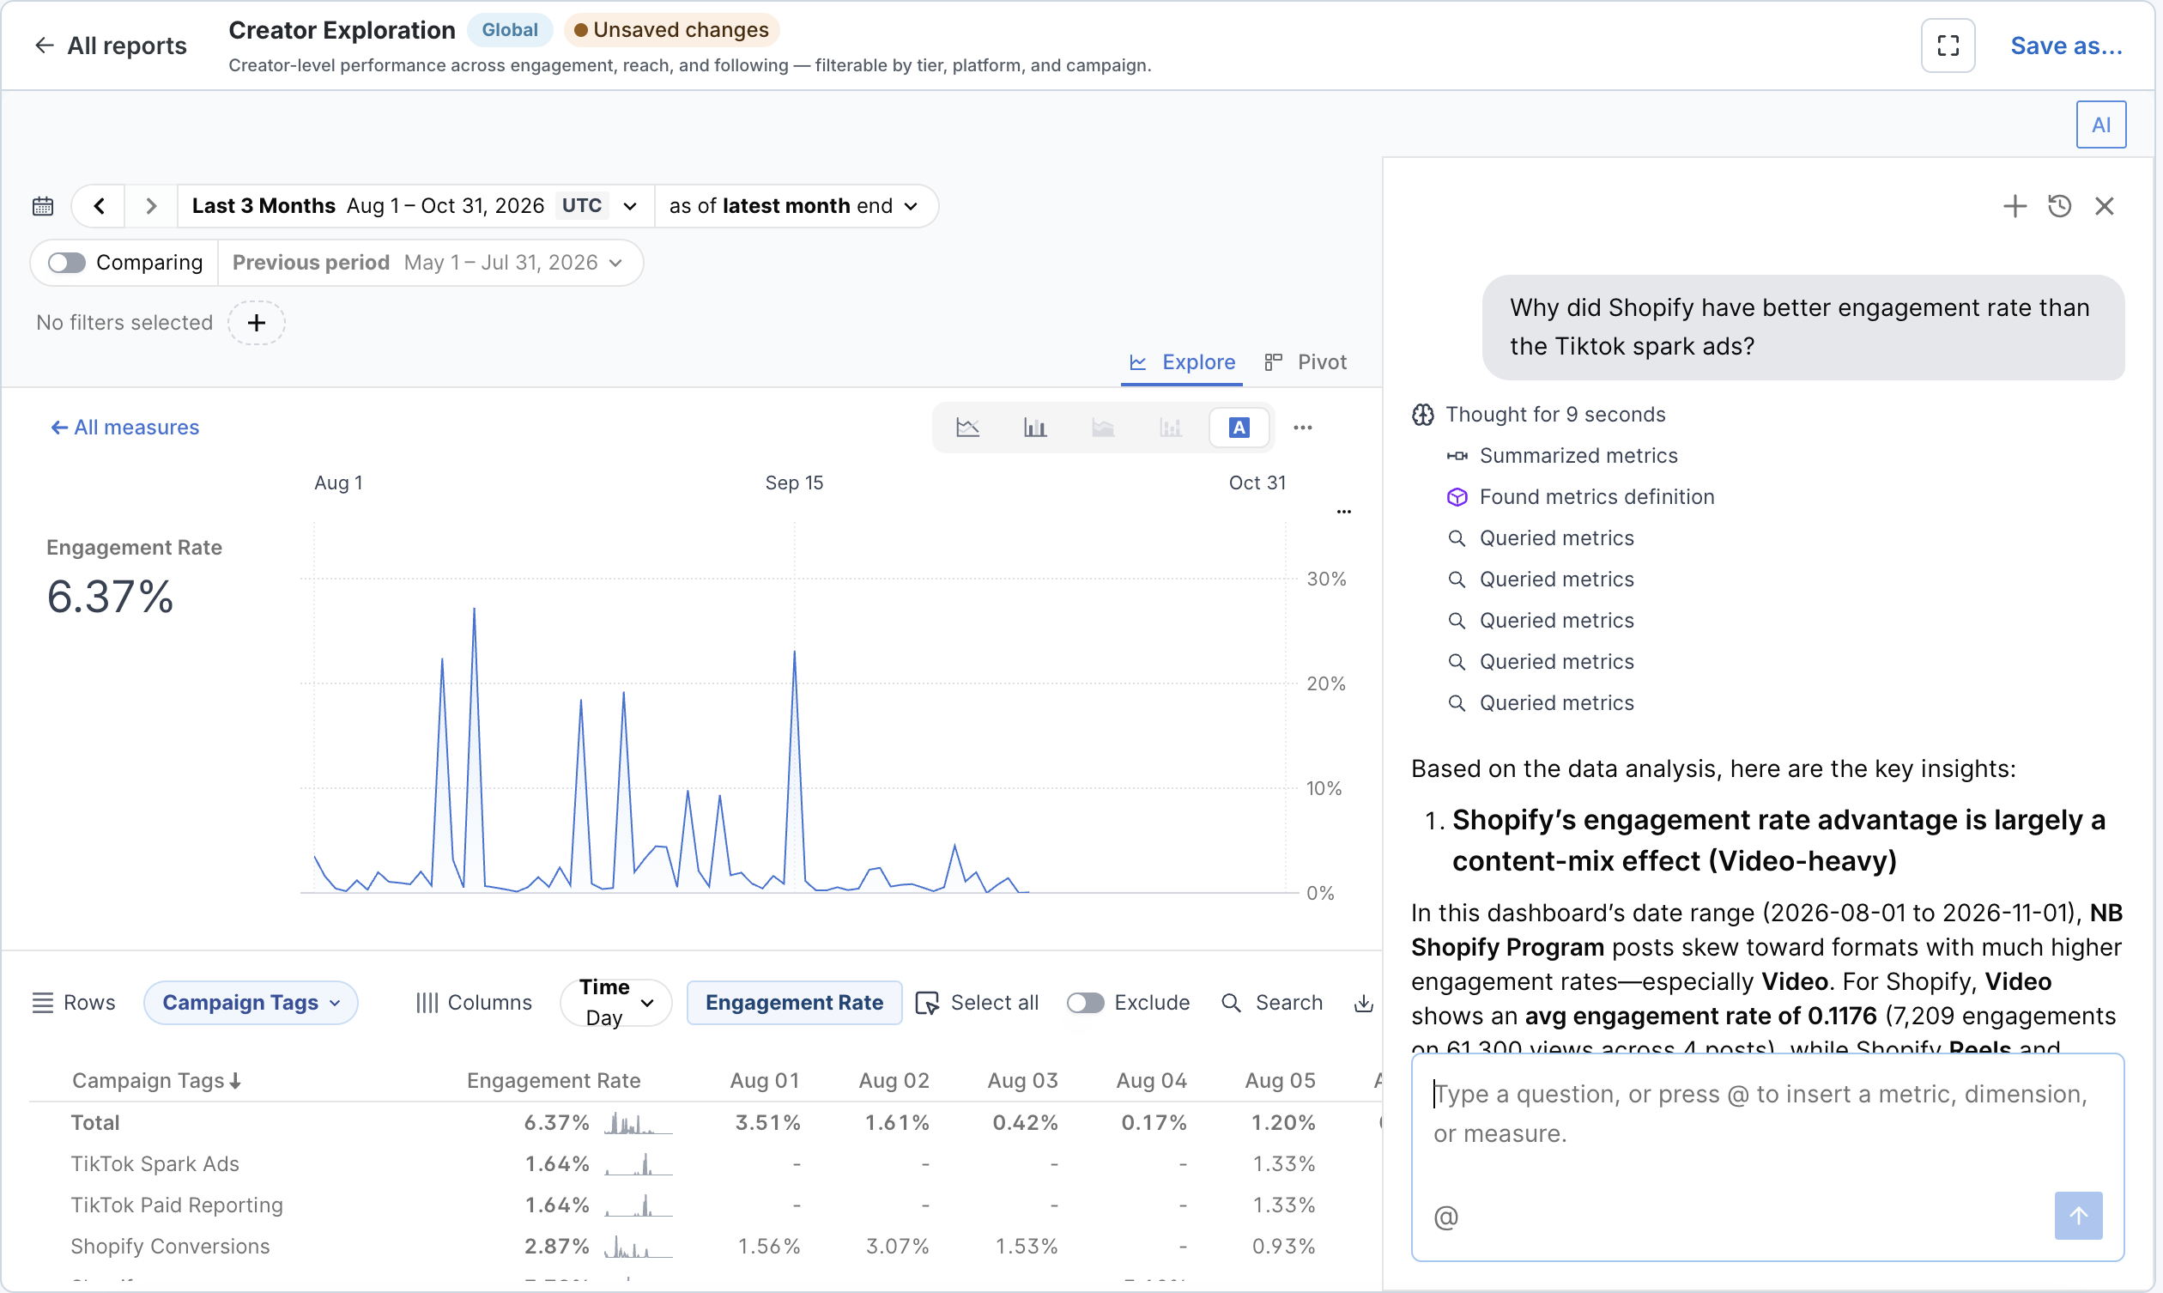
Task: Return to All measures
Action: click(125, 427)
